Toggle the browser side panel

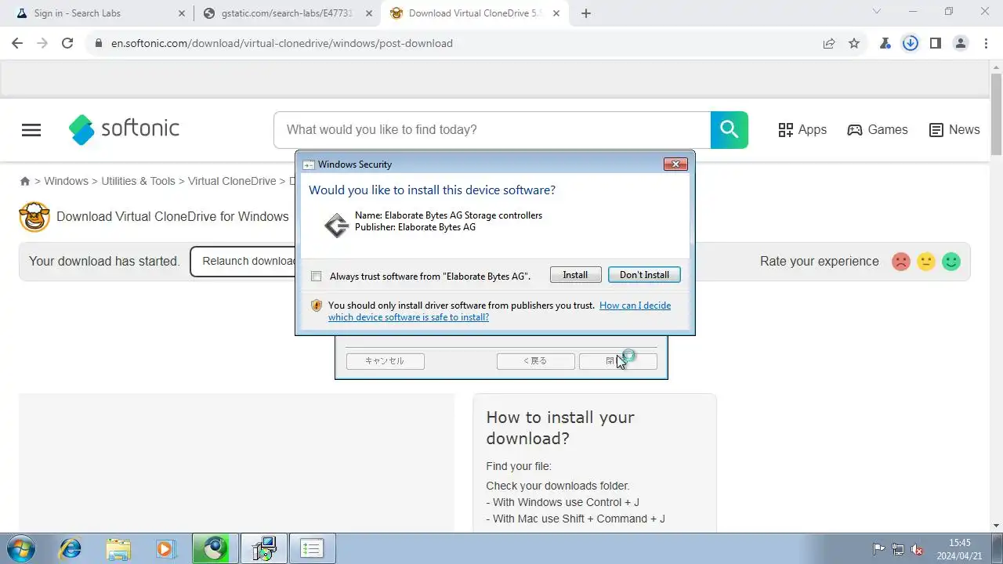[936, 43]
